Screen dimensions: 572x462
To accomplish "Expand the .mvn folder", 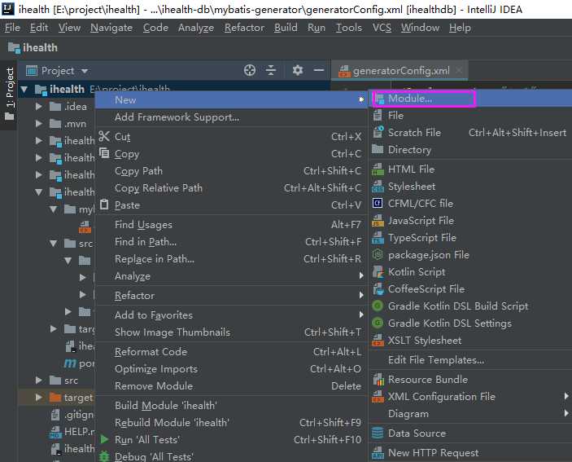I will coord(39,123).
